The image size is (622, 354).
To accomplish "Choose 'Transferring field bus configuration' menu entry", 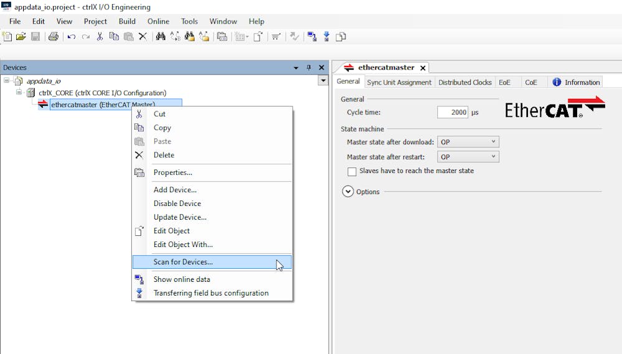I will click(212, 293).
